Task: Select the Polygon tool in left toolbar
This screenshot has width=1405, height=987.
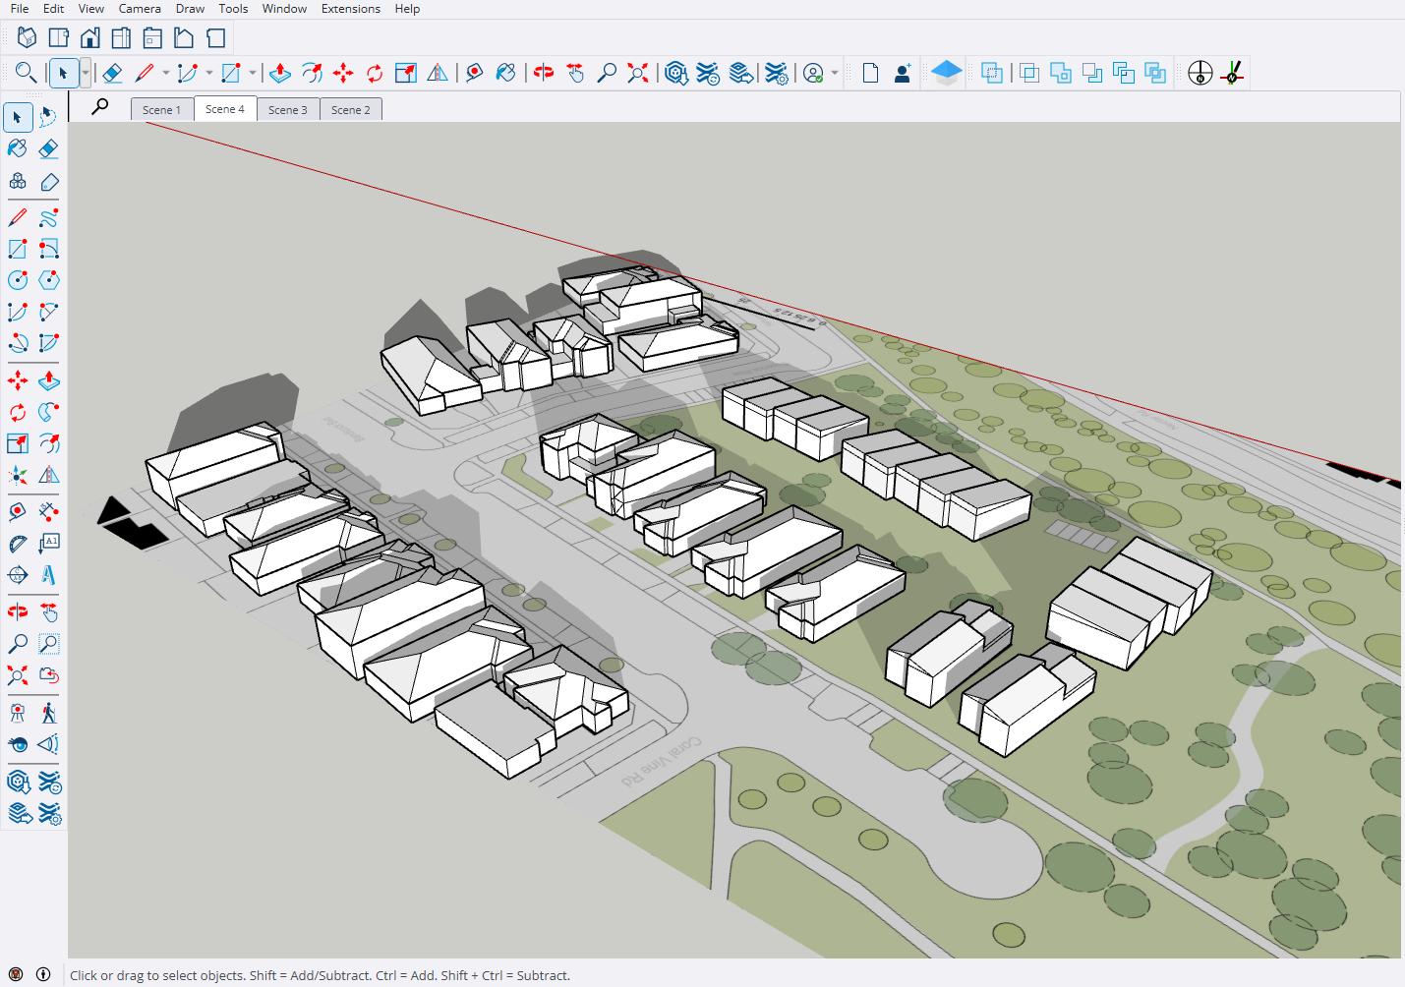Action: pos(48,280)
